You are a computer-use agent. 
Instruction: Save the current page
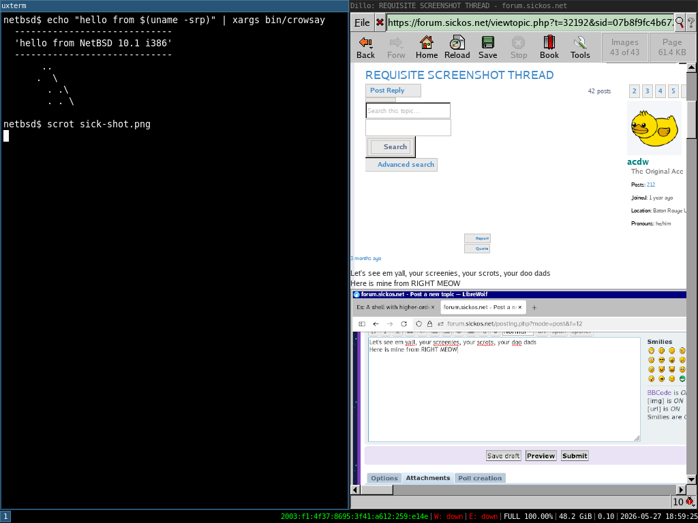tap(488, 48)
